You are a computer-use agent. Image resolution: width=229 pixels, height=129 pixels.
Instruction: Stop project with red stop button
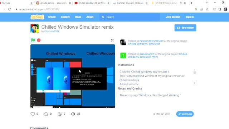pyautogui.click(x=39, y=40)
